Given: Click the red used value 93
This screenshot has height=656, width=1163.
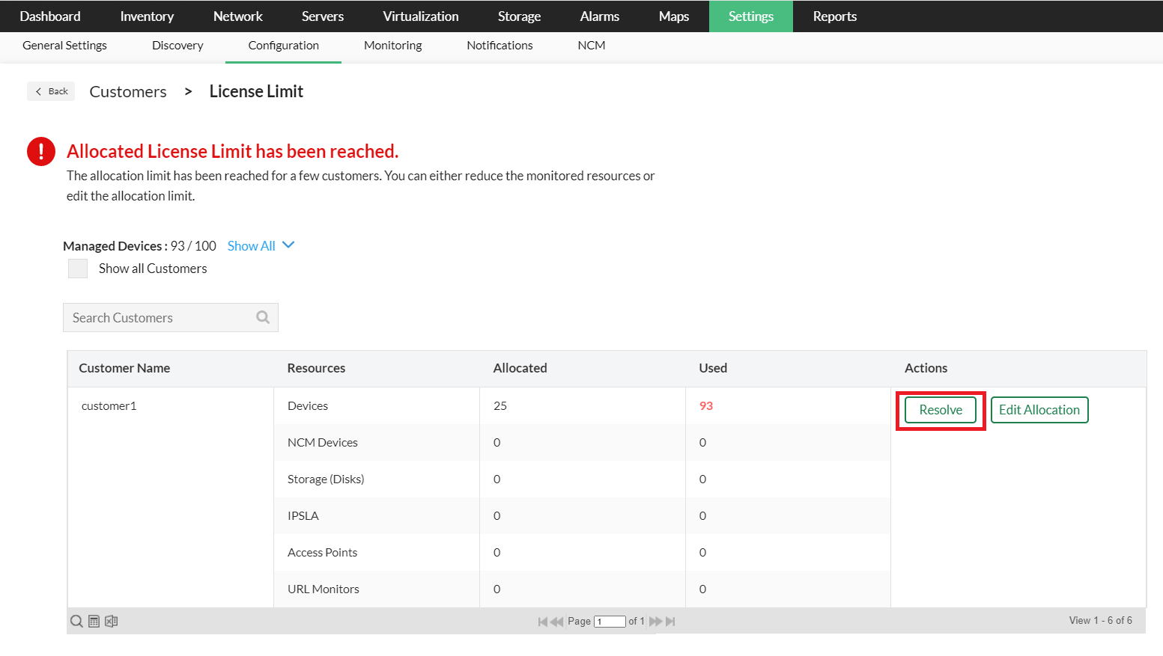Looking at the screenshot, I should pos(706,406).
